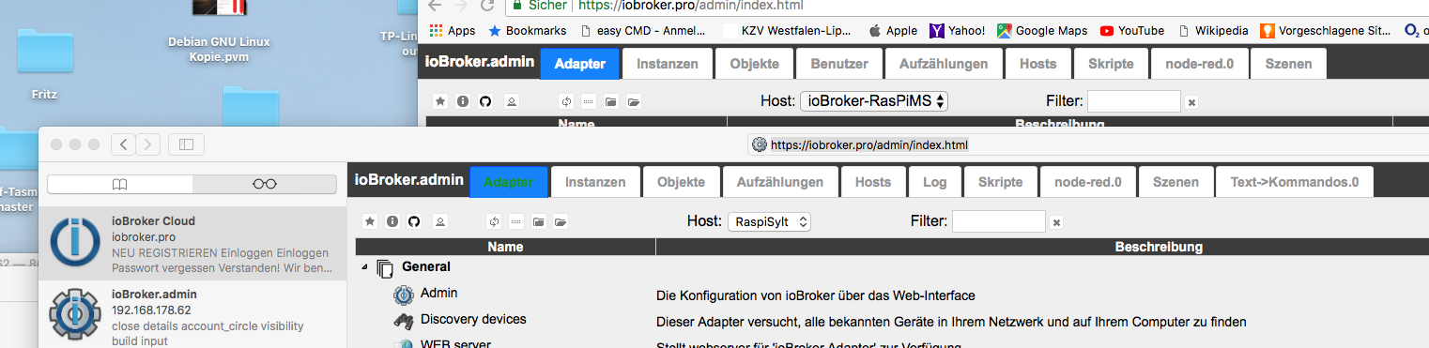Click the Name column header in Safari window
Viewport: 1429px width, 348px height.
505,247
